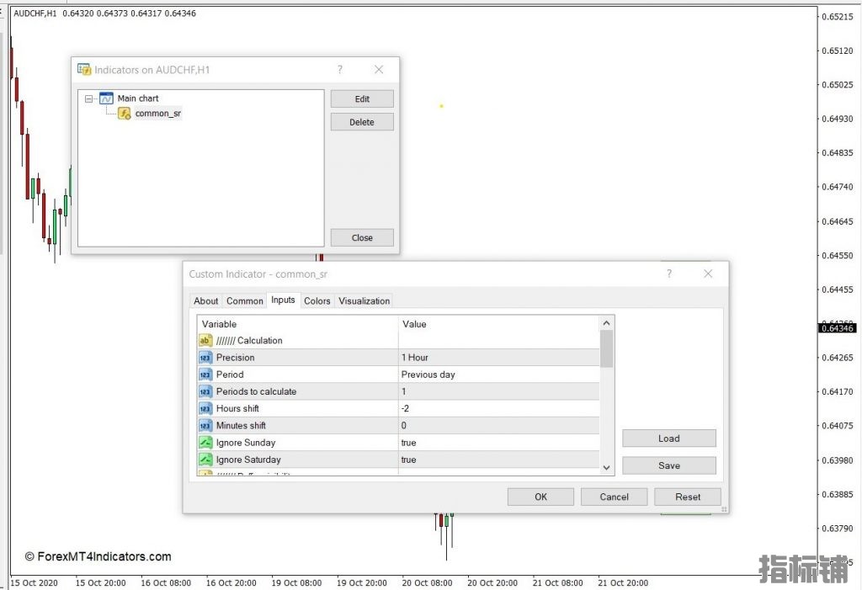
Task: Select the '1 Hour' Precision value
Action: tap(414, 358)
